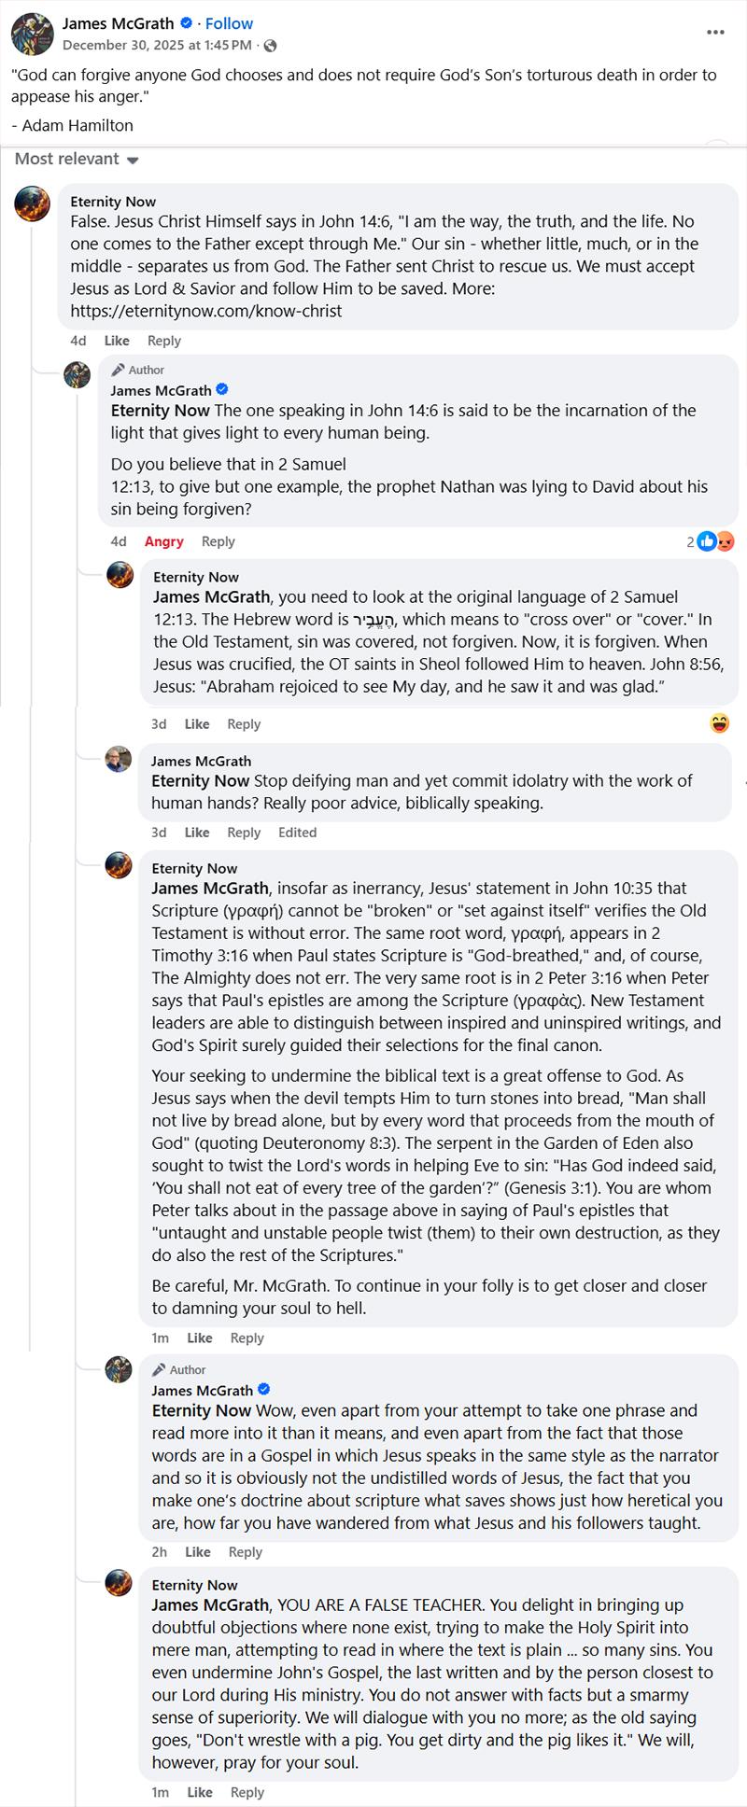747x1807 pixels.
Task: Click the Author pencil icon on the first reply
Action: (119, 370)
